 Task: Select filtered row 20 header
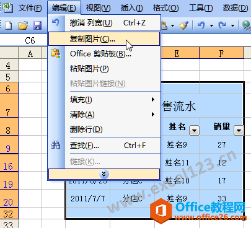coord(9,199)
